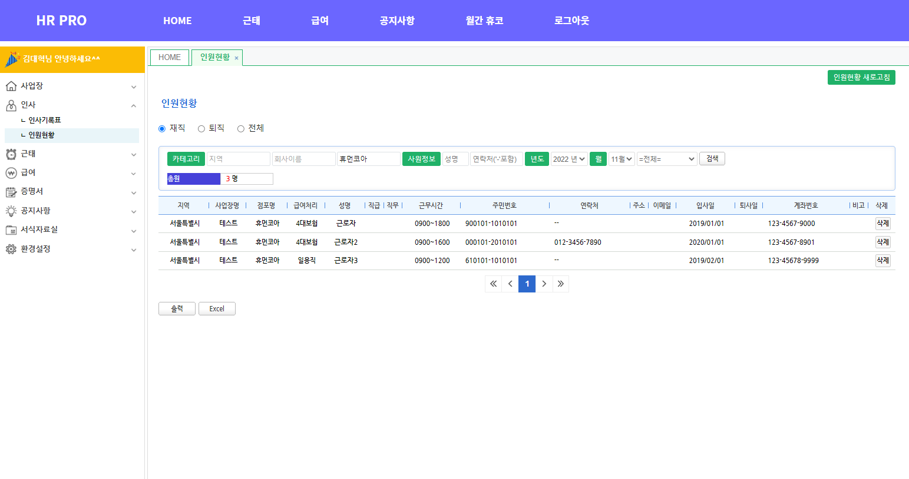Viewport: 909px width, 479px height.
Task: Close the 인원현황 tab with the x icon
Action: [236, 58]
